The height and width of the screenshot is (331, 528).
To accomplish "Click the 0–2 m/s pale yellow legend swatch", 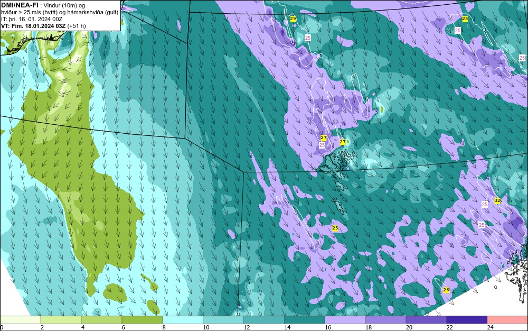I will click(21, 319).
